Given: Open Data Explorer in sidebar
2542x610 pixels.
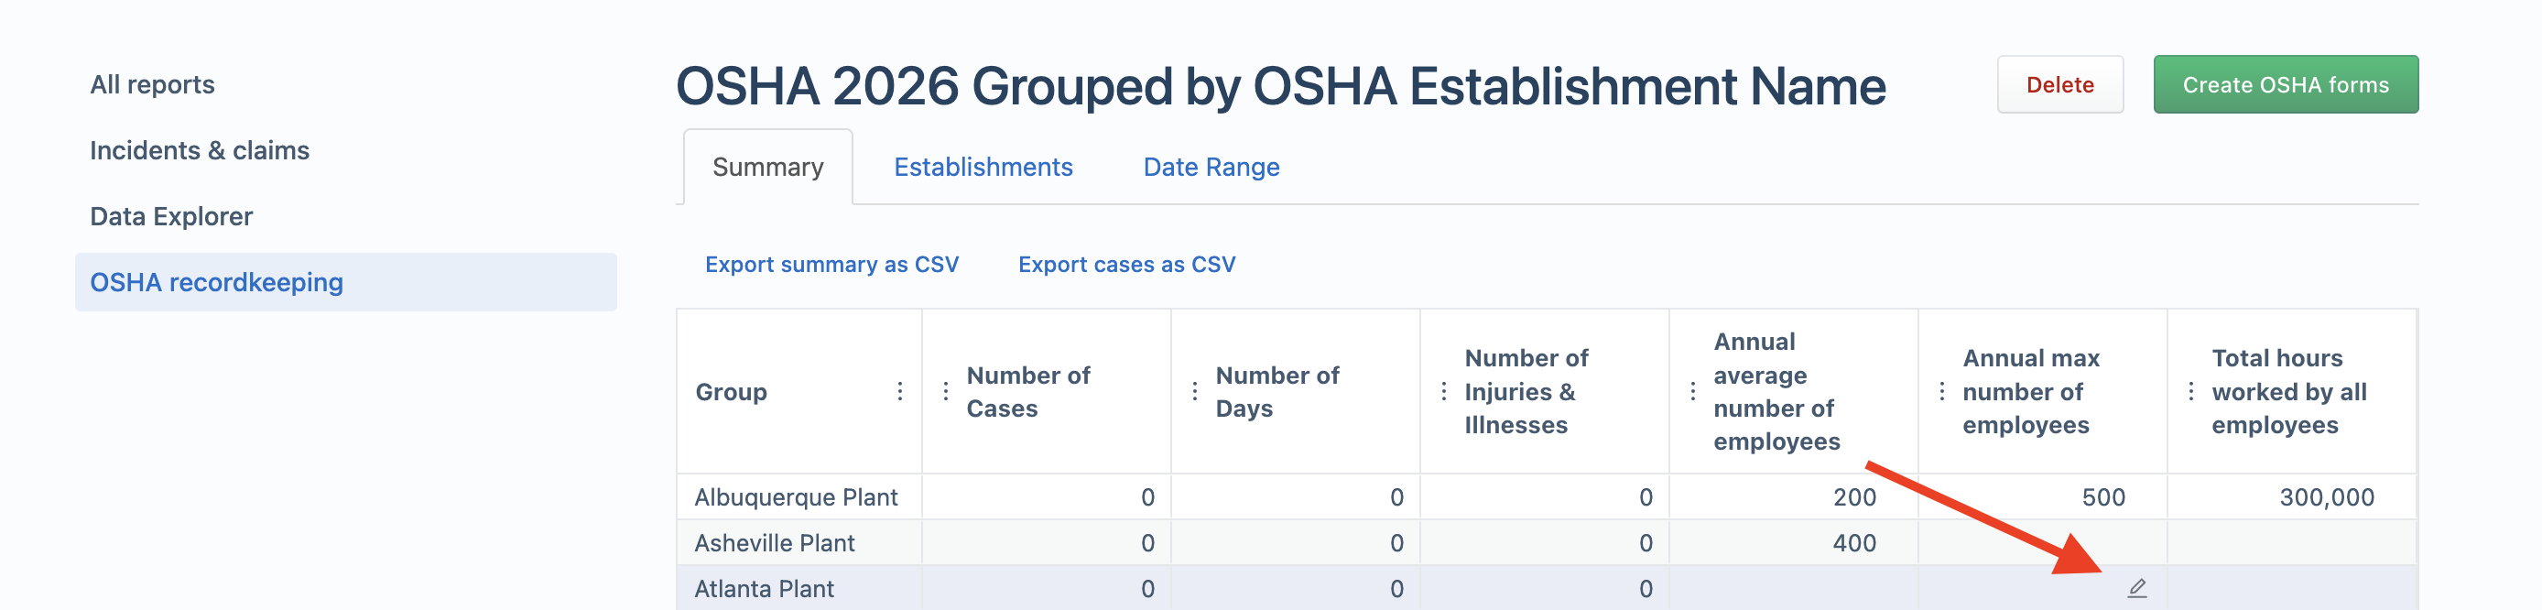Looking at the screenshot, I should [x=170, y=217].
